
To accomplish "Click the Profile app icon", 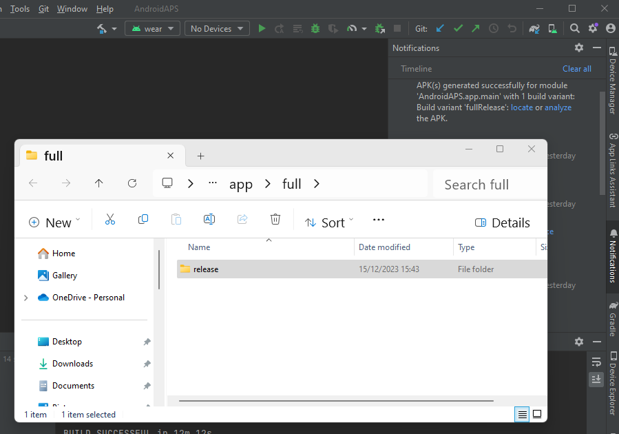I will (x=351, y=28).
